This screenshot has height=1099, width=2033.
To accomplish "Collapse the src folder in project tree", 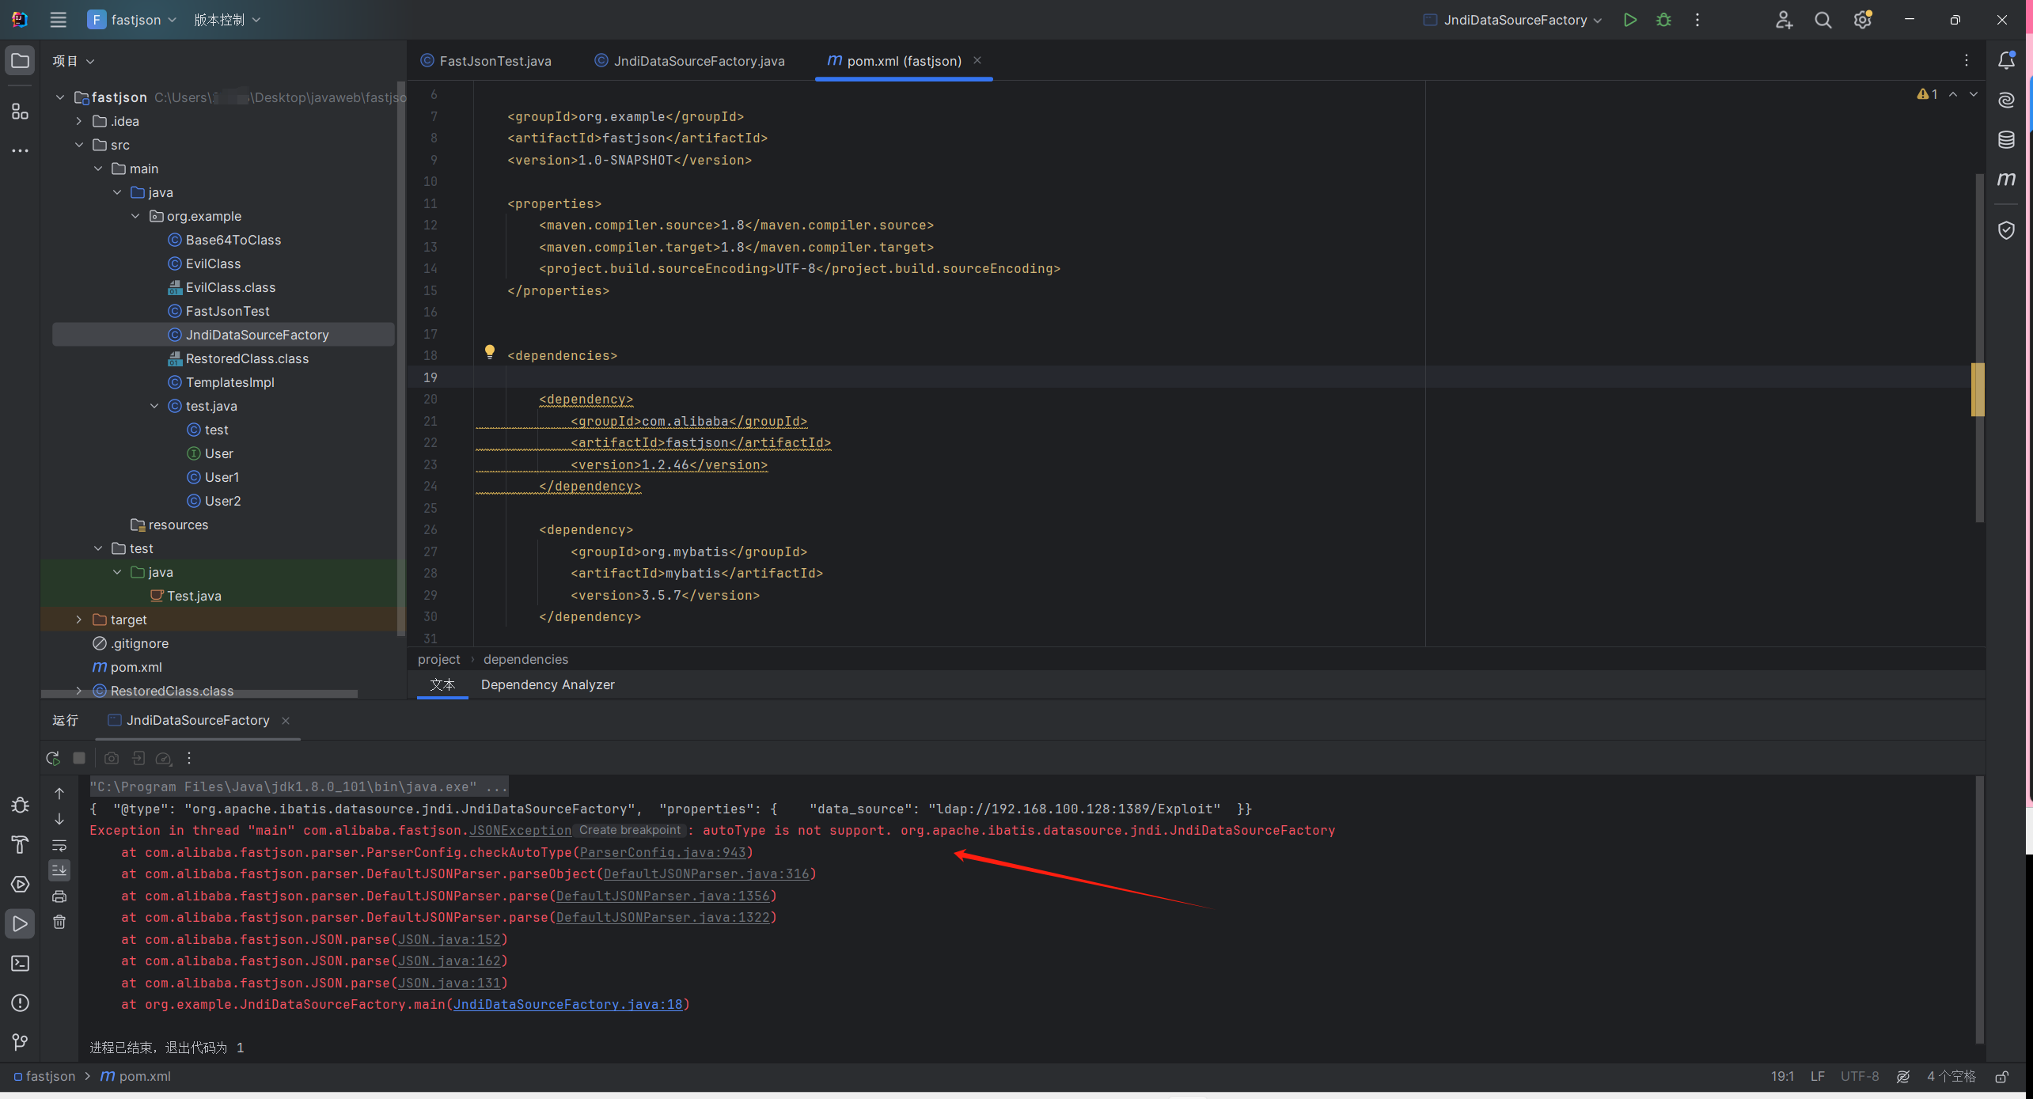I will pos(78,145).
